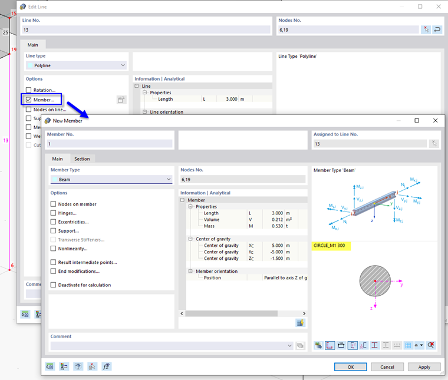Uncheck the Member option in Edit Line
Viewport: 448px width, 380px height.
(x=28, y=100)
